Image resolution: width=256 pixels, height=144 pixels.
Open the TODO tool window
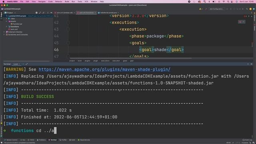(x=31, y=140)
